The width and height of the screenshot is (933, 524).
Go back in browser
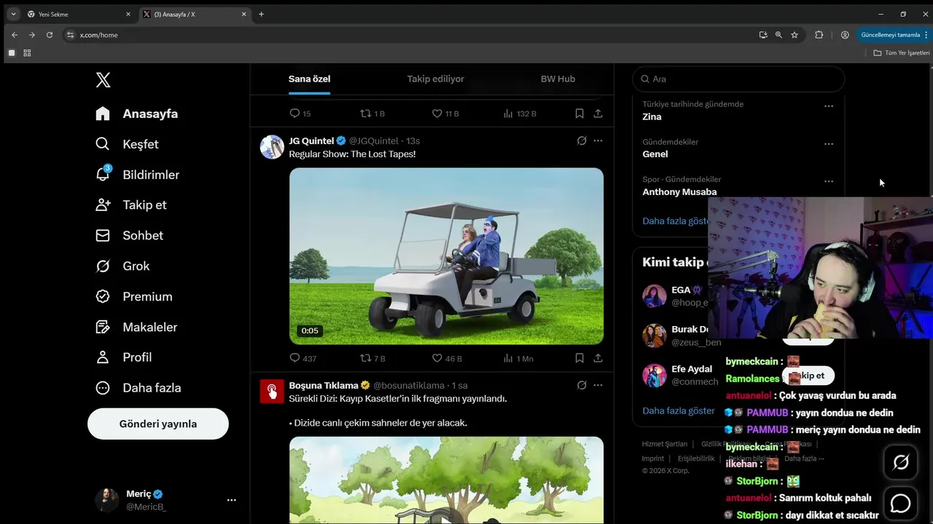click(x=15, y=35)
